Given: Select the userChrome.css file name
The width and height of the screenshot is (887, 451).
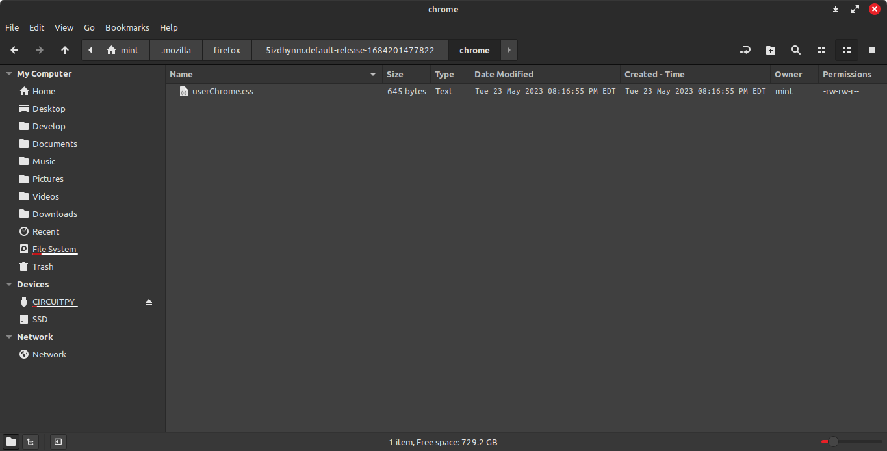Looking at the screenshot, I should tap(223, 92).
